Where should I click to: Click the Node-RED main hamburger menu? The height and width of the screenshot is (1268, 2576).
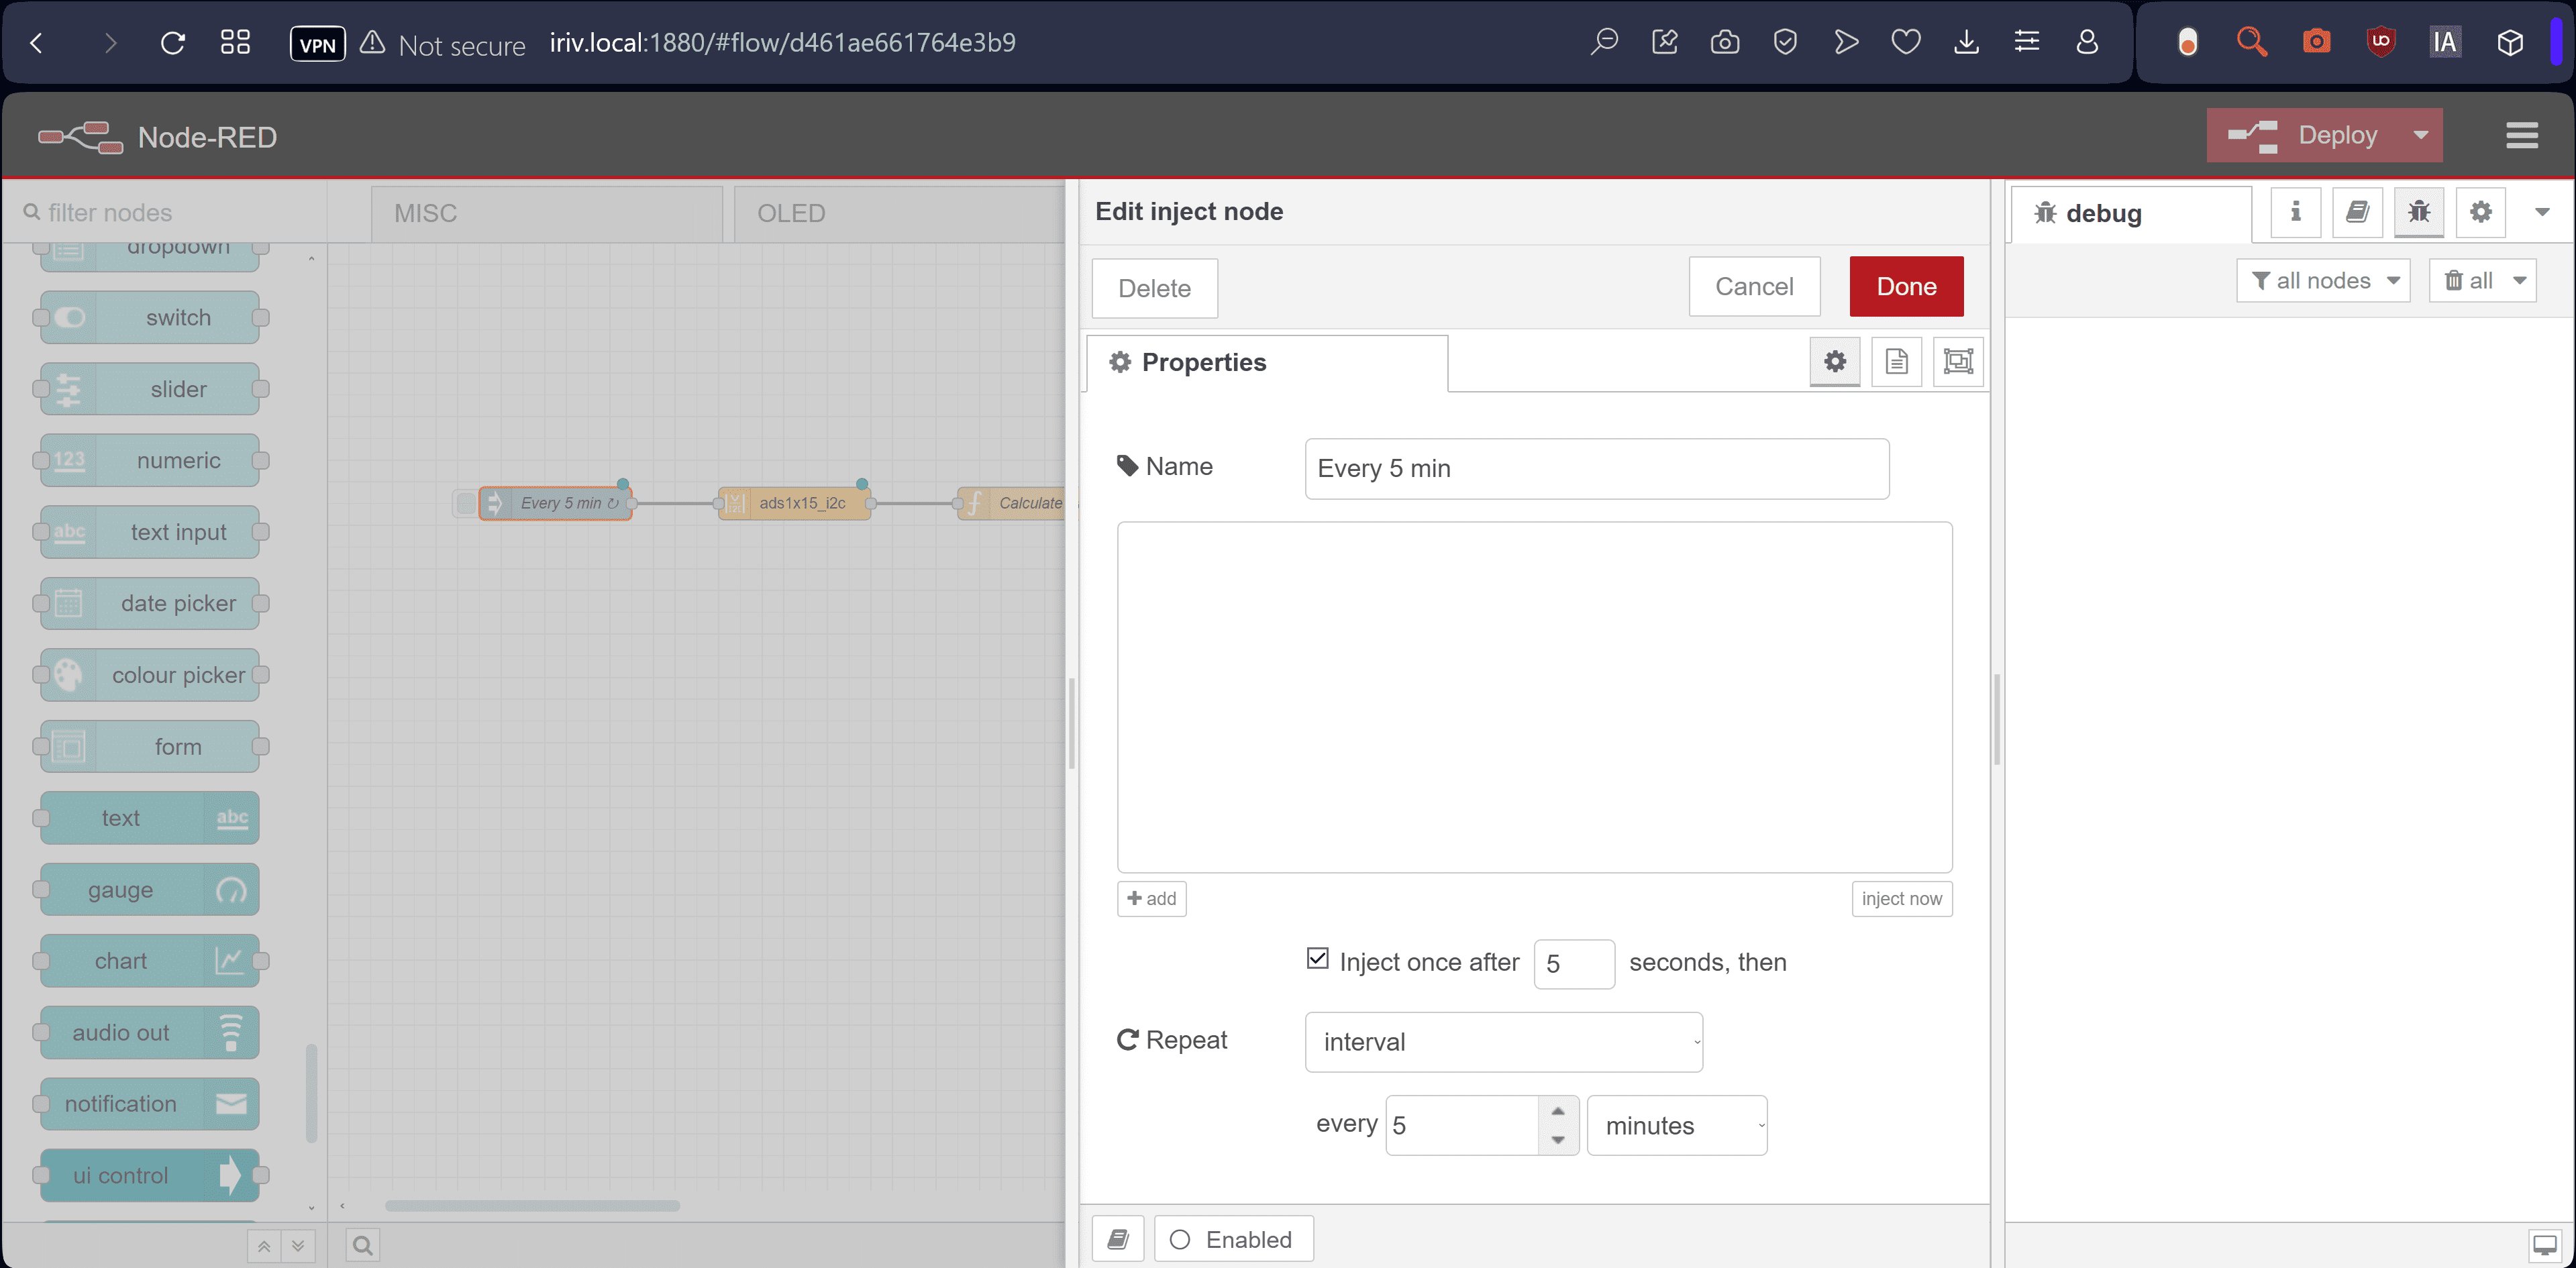pos(2521,135)
